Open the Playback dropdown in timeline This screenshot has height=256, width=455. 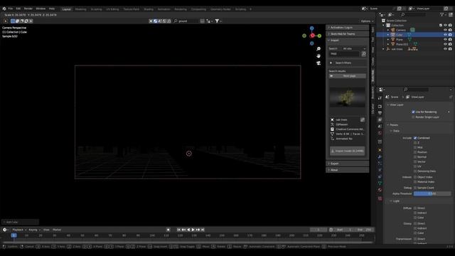[19, 230]
